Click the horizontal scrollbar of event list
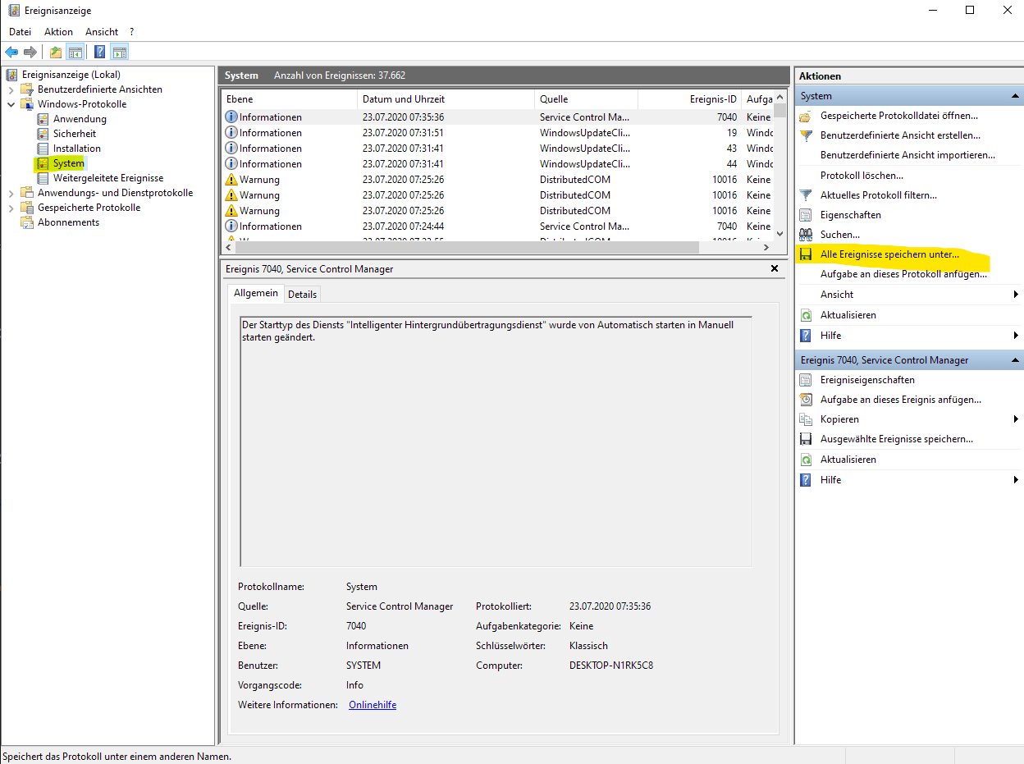The image size is (1024, 764). click(468, 247)
